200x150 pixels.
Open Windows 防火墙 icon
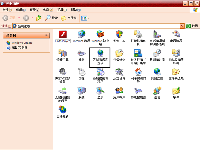(100, 34)
